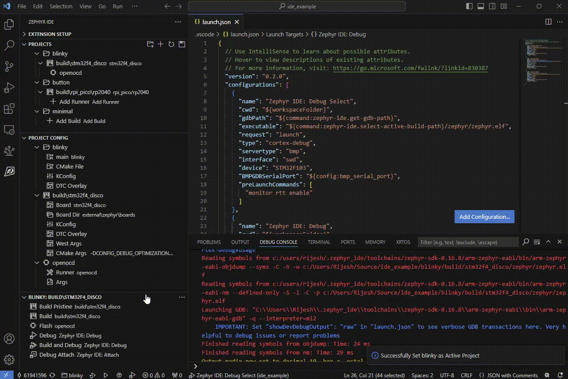This screenshot has height=379, width=568.
Task: Open the Explorer view in activity bar
Action: click(9, 25)
